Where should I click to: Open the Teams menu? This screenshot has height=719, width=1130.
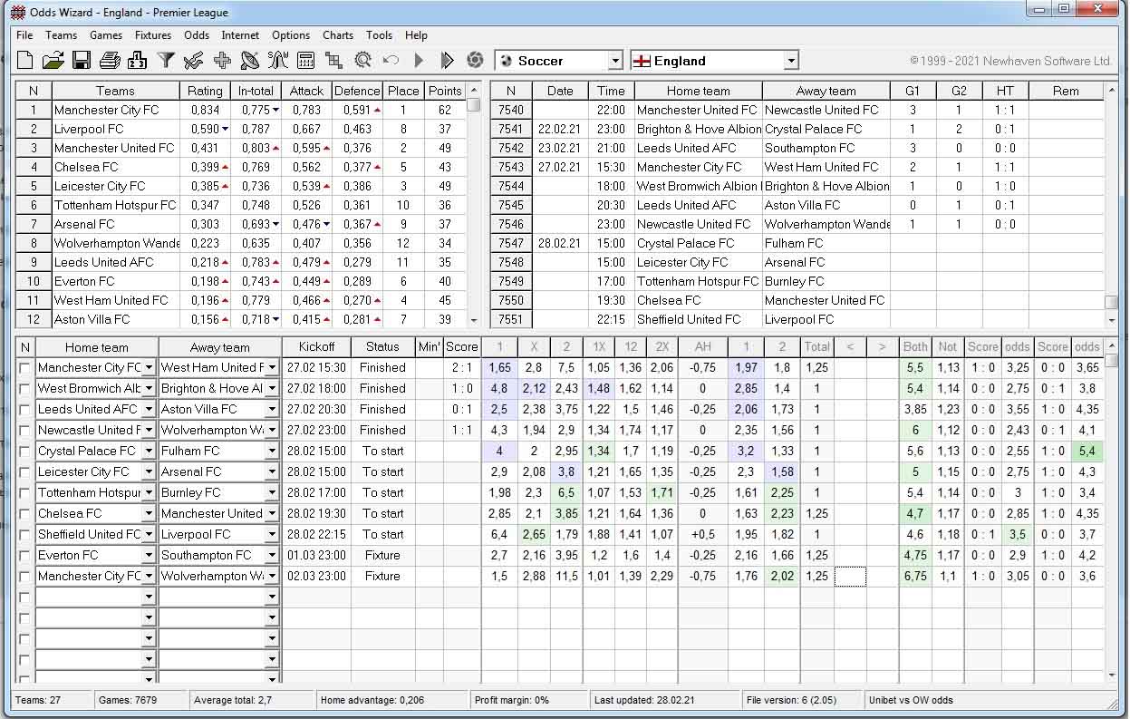tap(61, 35)
